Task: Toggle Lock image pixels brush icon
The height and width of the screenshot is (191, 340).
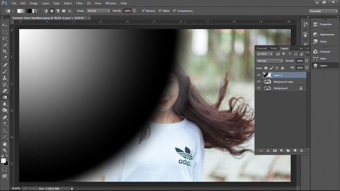Action: [x=272, y=68]
